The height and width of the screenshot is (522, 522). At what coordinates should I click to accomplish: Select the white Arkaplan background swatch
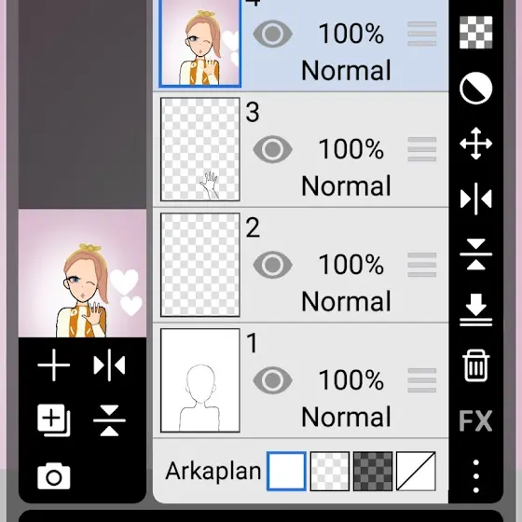pyautogui.click(x=286, y=471)
